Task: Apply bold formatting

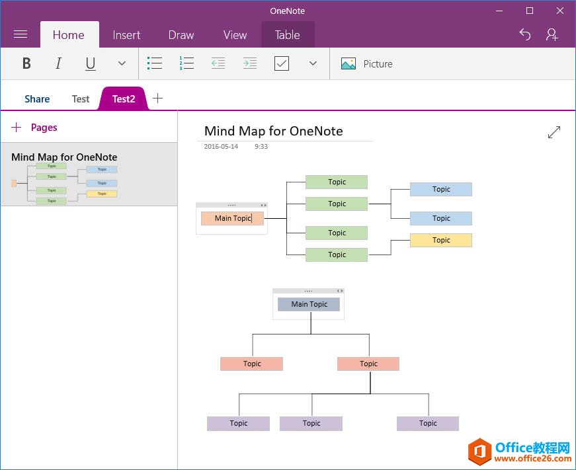Action: [26, 63]
